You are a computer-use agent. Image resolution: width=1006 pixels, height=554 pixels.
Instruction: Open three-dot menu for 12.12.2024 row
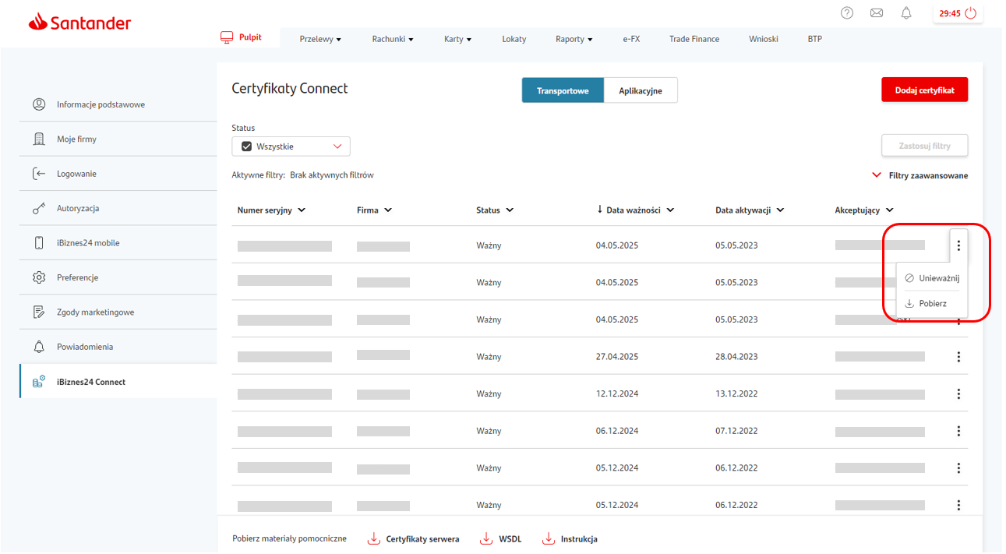tap(958, 393)
